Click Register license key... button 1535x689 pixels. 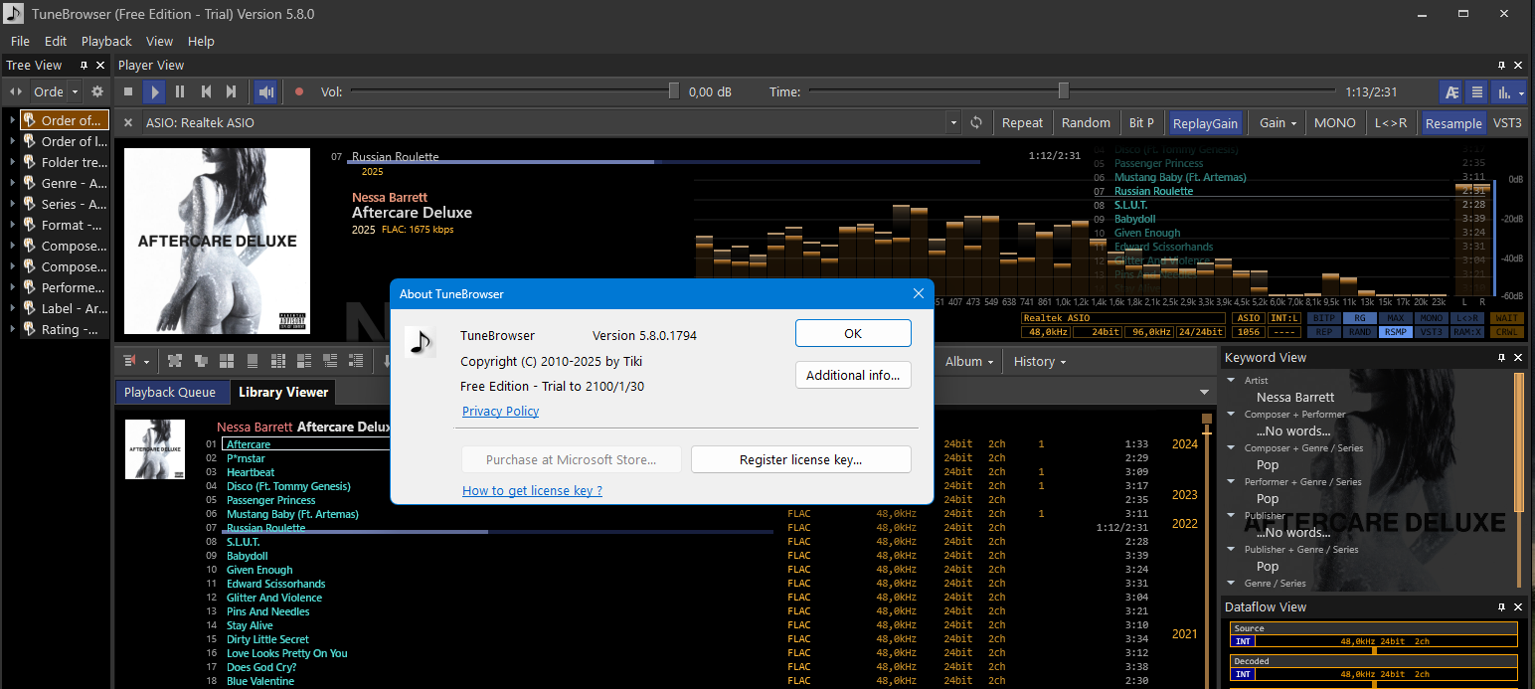800,459
